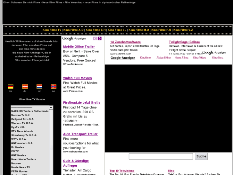Open the Watch Full Movies ad
The width and height of the screenshot is (233, 175).
pos(78,78)
